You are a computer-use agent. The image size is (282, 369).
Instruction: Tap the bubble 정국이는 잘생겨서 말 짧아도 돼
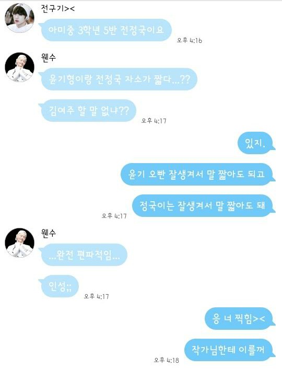pyautogui.click(x=204, y=206)
